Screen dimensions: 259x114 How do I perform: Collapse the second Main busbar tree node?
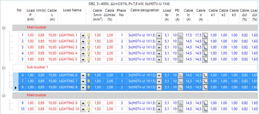(4, 96)
